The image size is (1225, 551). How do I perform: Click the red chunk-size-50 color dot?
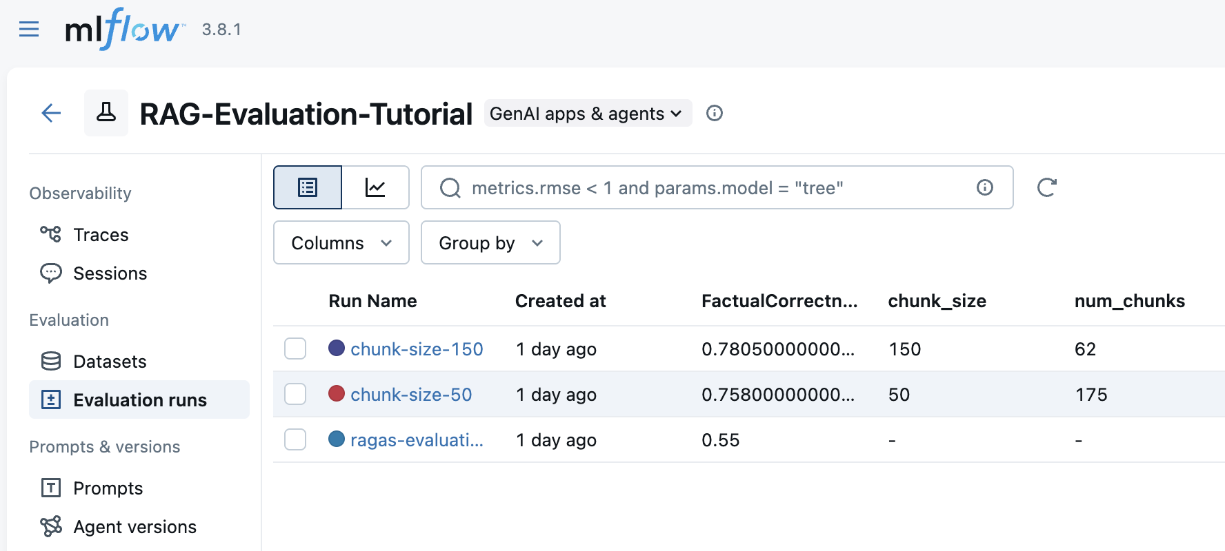tap(337, 394)
